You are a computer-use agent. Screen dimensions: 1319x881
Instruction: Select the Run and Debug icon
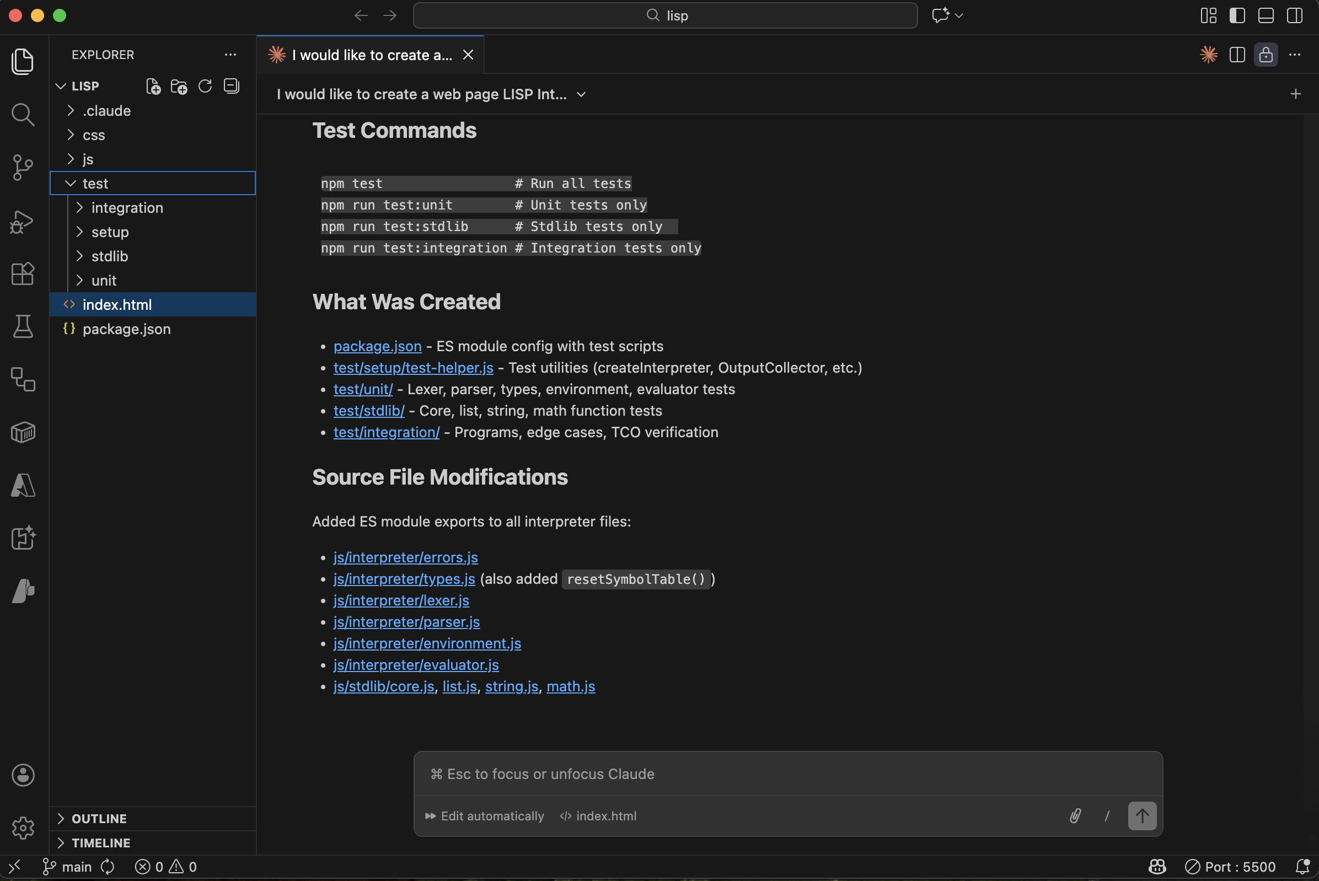pos(23,222)
